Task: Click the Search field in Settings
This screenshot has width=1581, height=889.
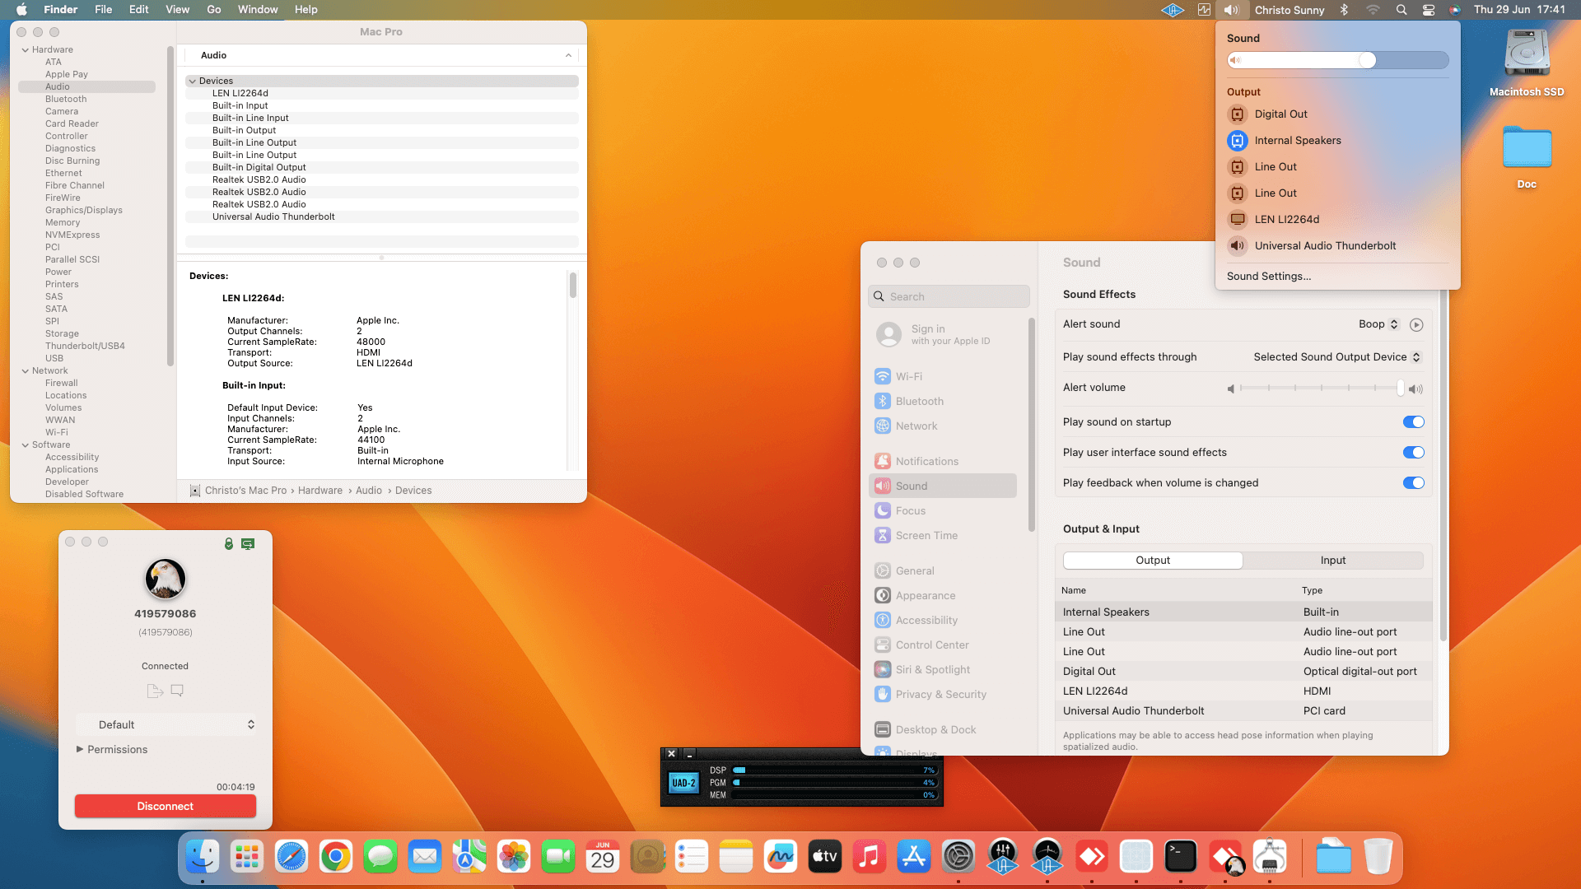Action: point(949,296)
